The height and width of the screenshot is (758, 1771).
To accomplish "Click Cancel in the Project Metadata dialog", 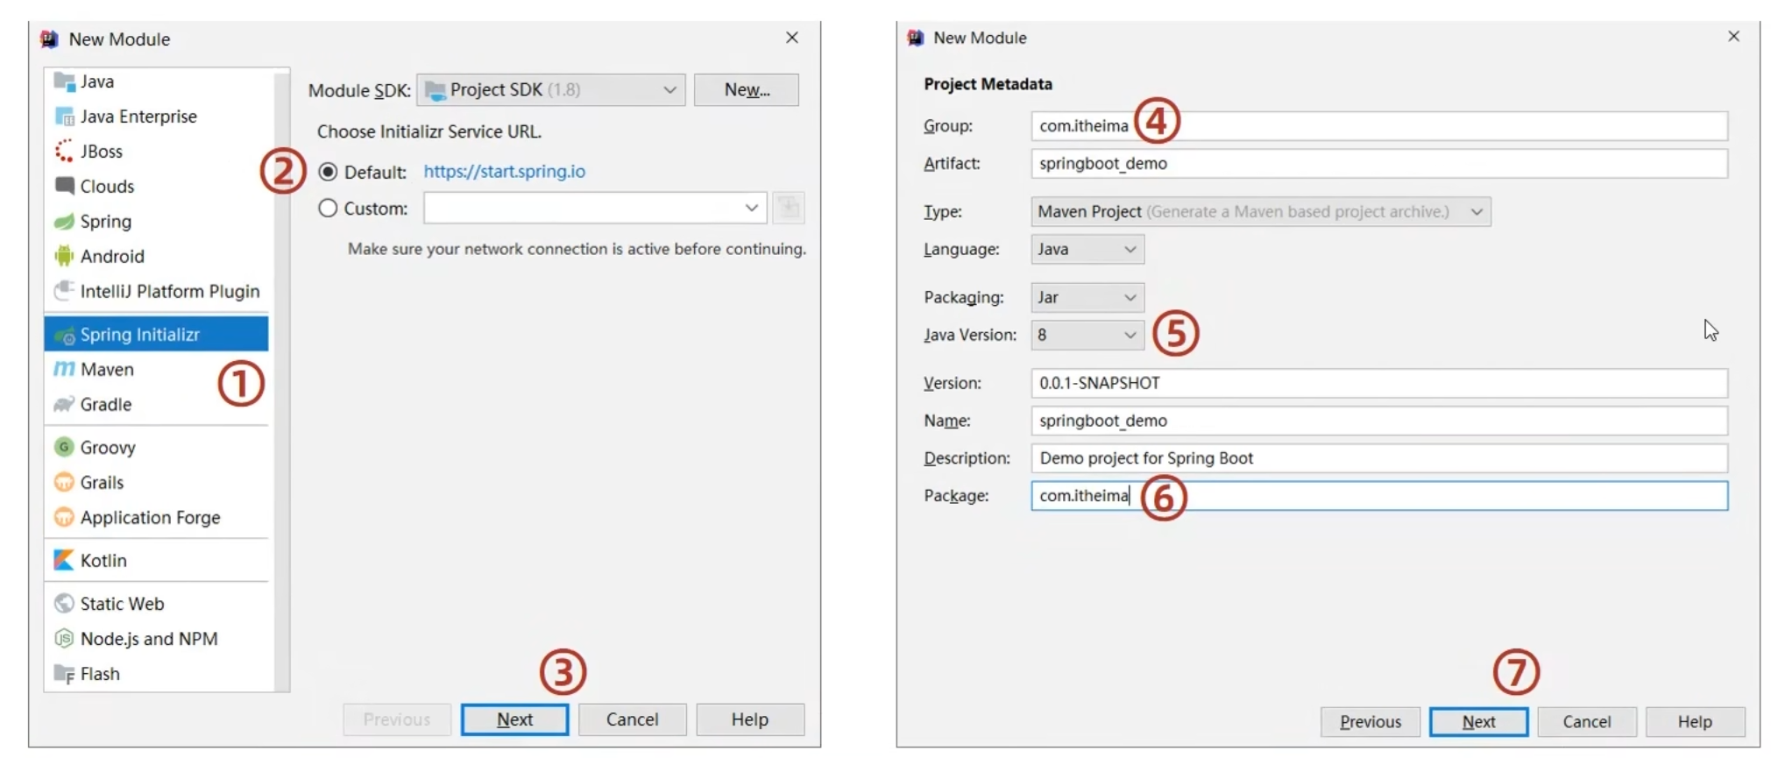I will pos(1587,721).
